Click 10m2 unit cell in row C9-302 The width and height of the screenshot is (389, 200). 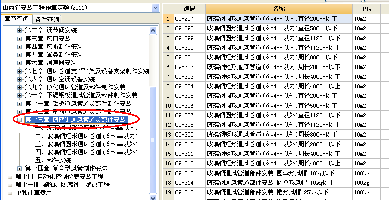point(366,67)
